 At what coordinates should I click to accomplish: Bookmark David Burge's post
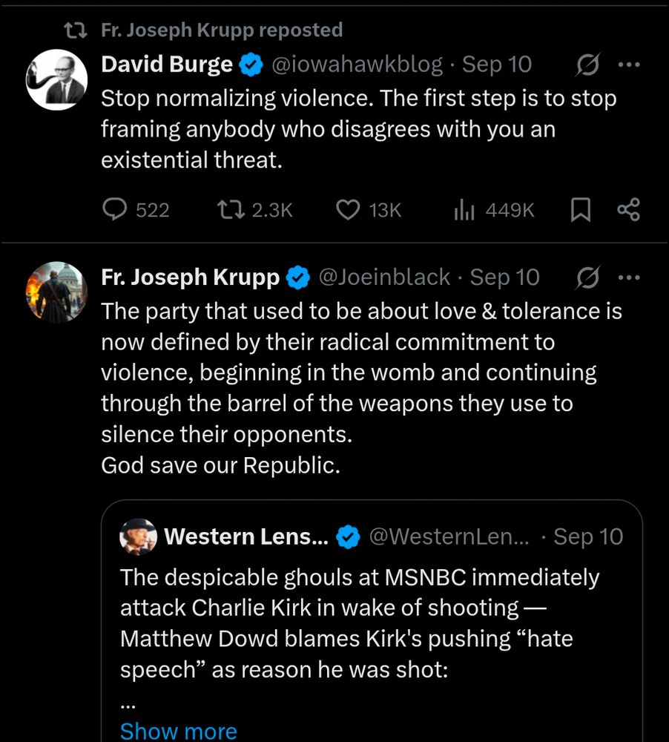coord(580,210)
